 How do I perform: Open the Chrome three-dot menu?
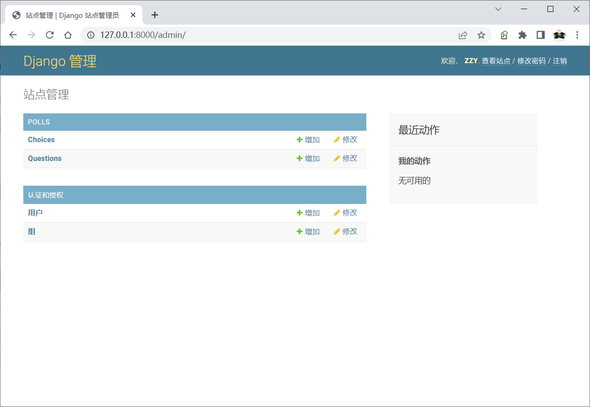coord(577,35)
